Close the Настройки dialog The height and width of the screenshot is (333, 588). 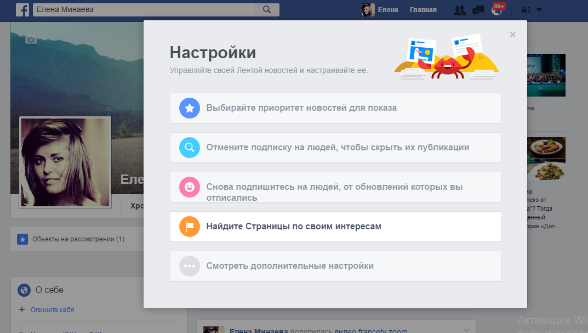(x=512, y=35)
